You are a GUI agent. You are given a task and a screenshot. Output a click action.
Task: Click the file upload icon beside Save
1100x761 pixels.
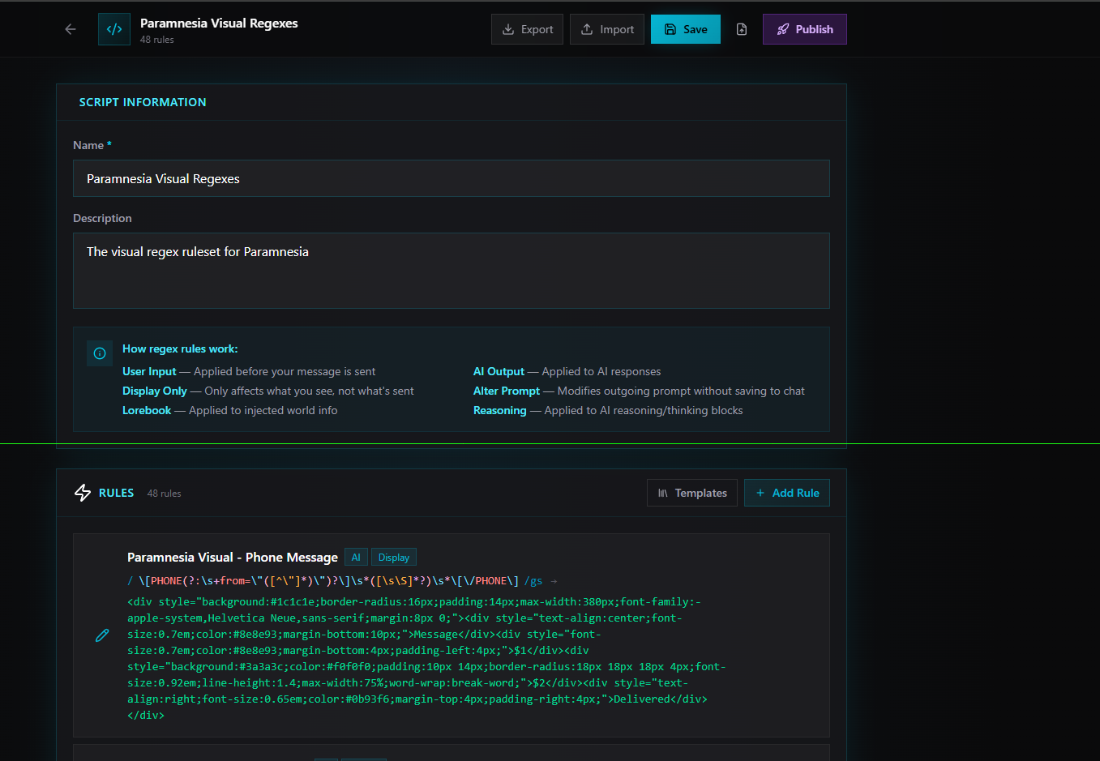[x=742, y=29]
